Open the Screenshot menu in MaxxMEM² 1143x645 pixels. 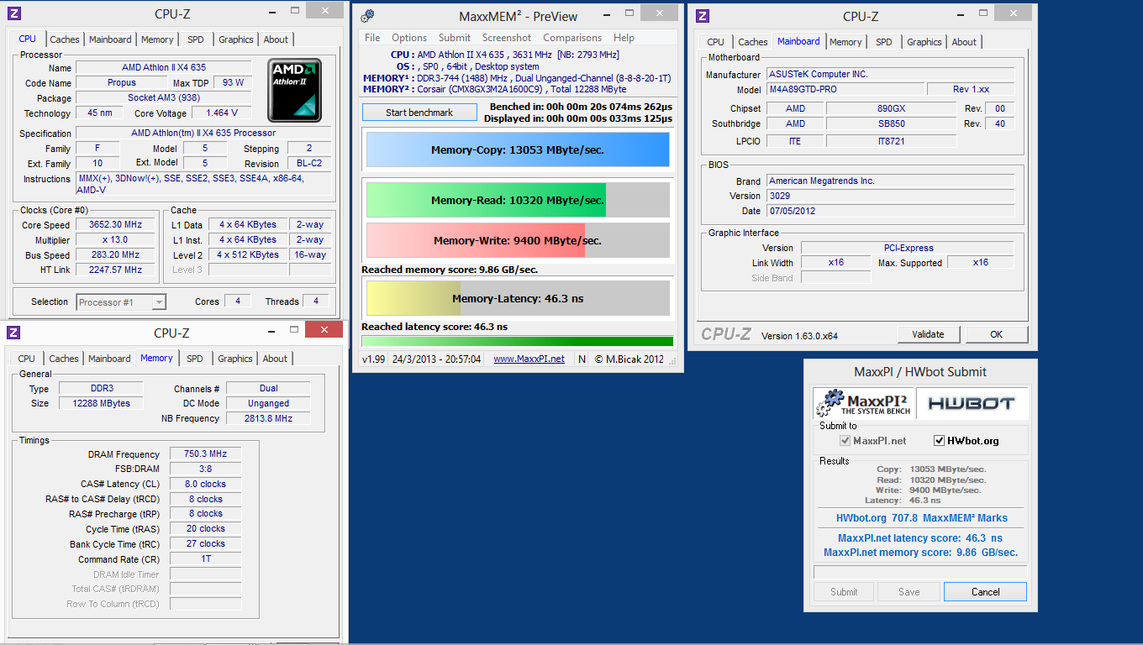507,38
